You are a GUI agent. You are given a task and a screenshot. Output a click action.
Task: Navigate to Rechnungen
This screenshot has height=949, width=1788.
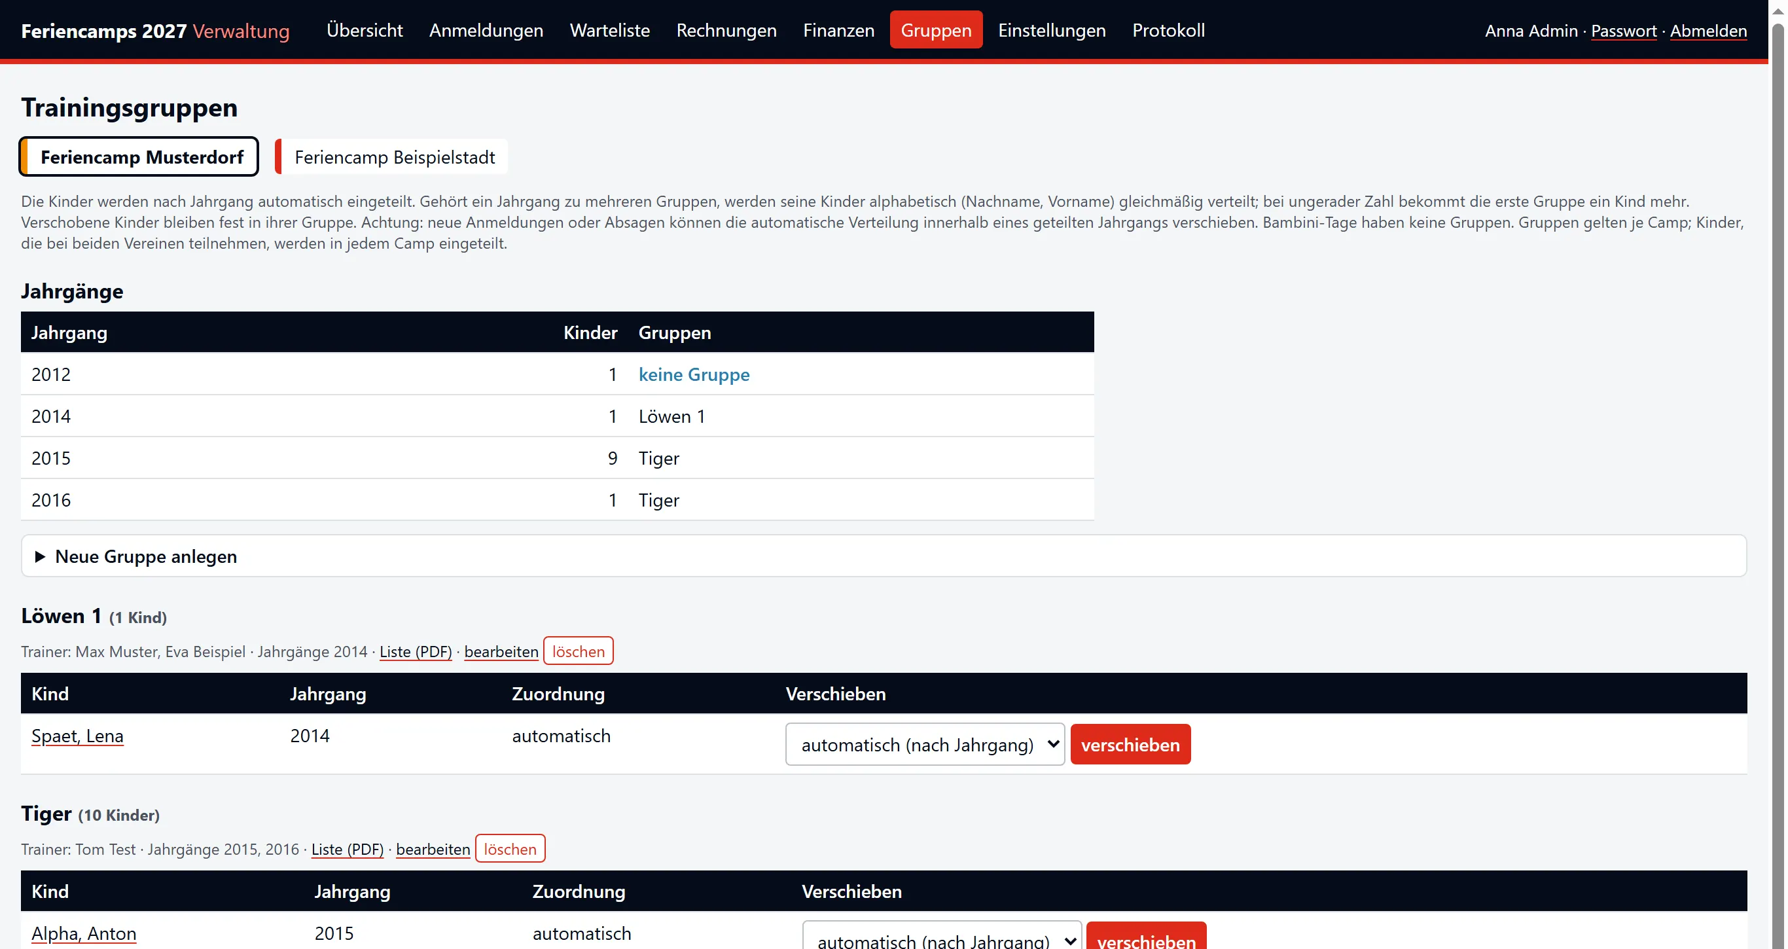point(726,31)
